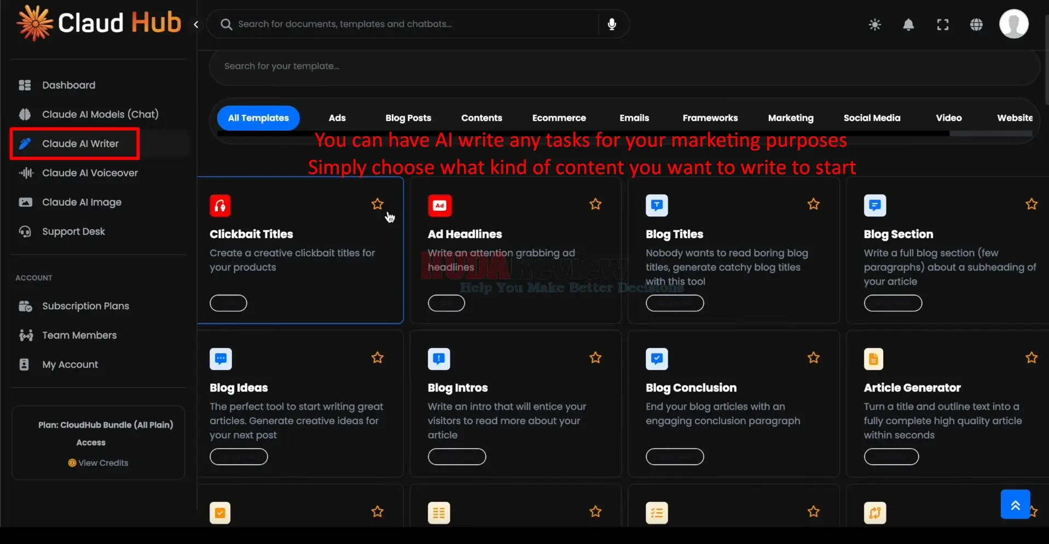Viewport: 1049px width, 544px height.
Task: Open the Clickbait Titles template title
Action: click(251, 234)
